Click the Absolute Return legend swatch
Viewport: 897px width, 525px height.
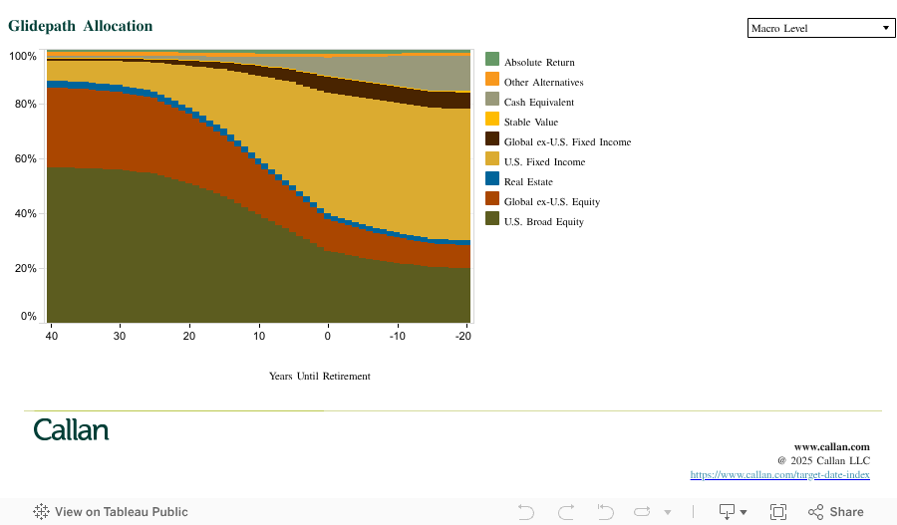[x=492, y=60]
